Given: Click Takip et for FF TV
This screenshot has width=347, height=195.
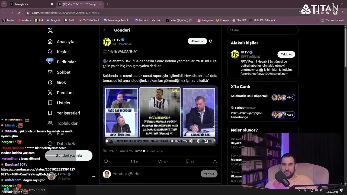Looking at the screenshot, I should coord(286,54).
